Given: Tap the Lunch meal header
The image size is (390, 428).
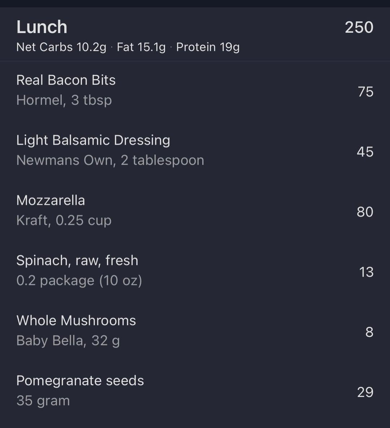Looking at the screenshot, I should click(42, 27).
